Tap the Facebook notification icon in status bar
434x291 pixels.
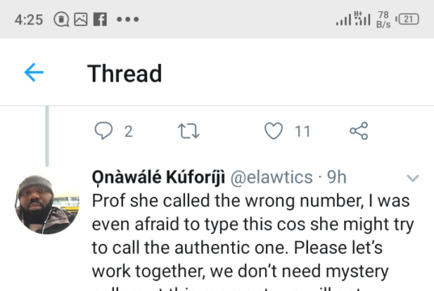pos(100,19)
